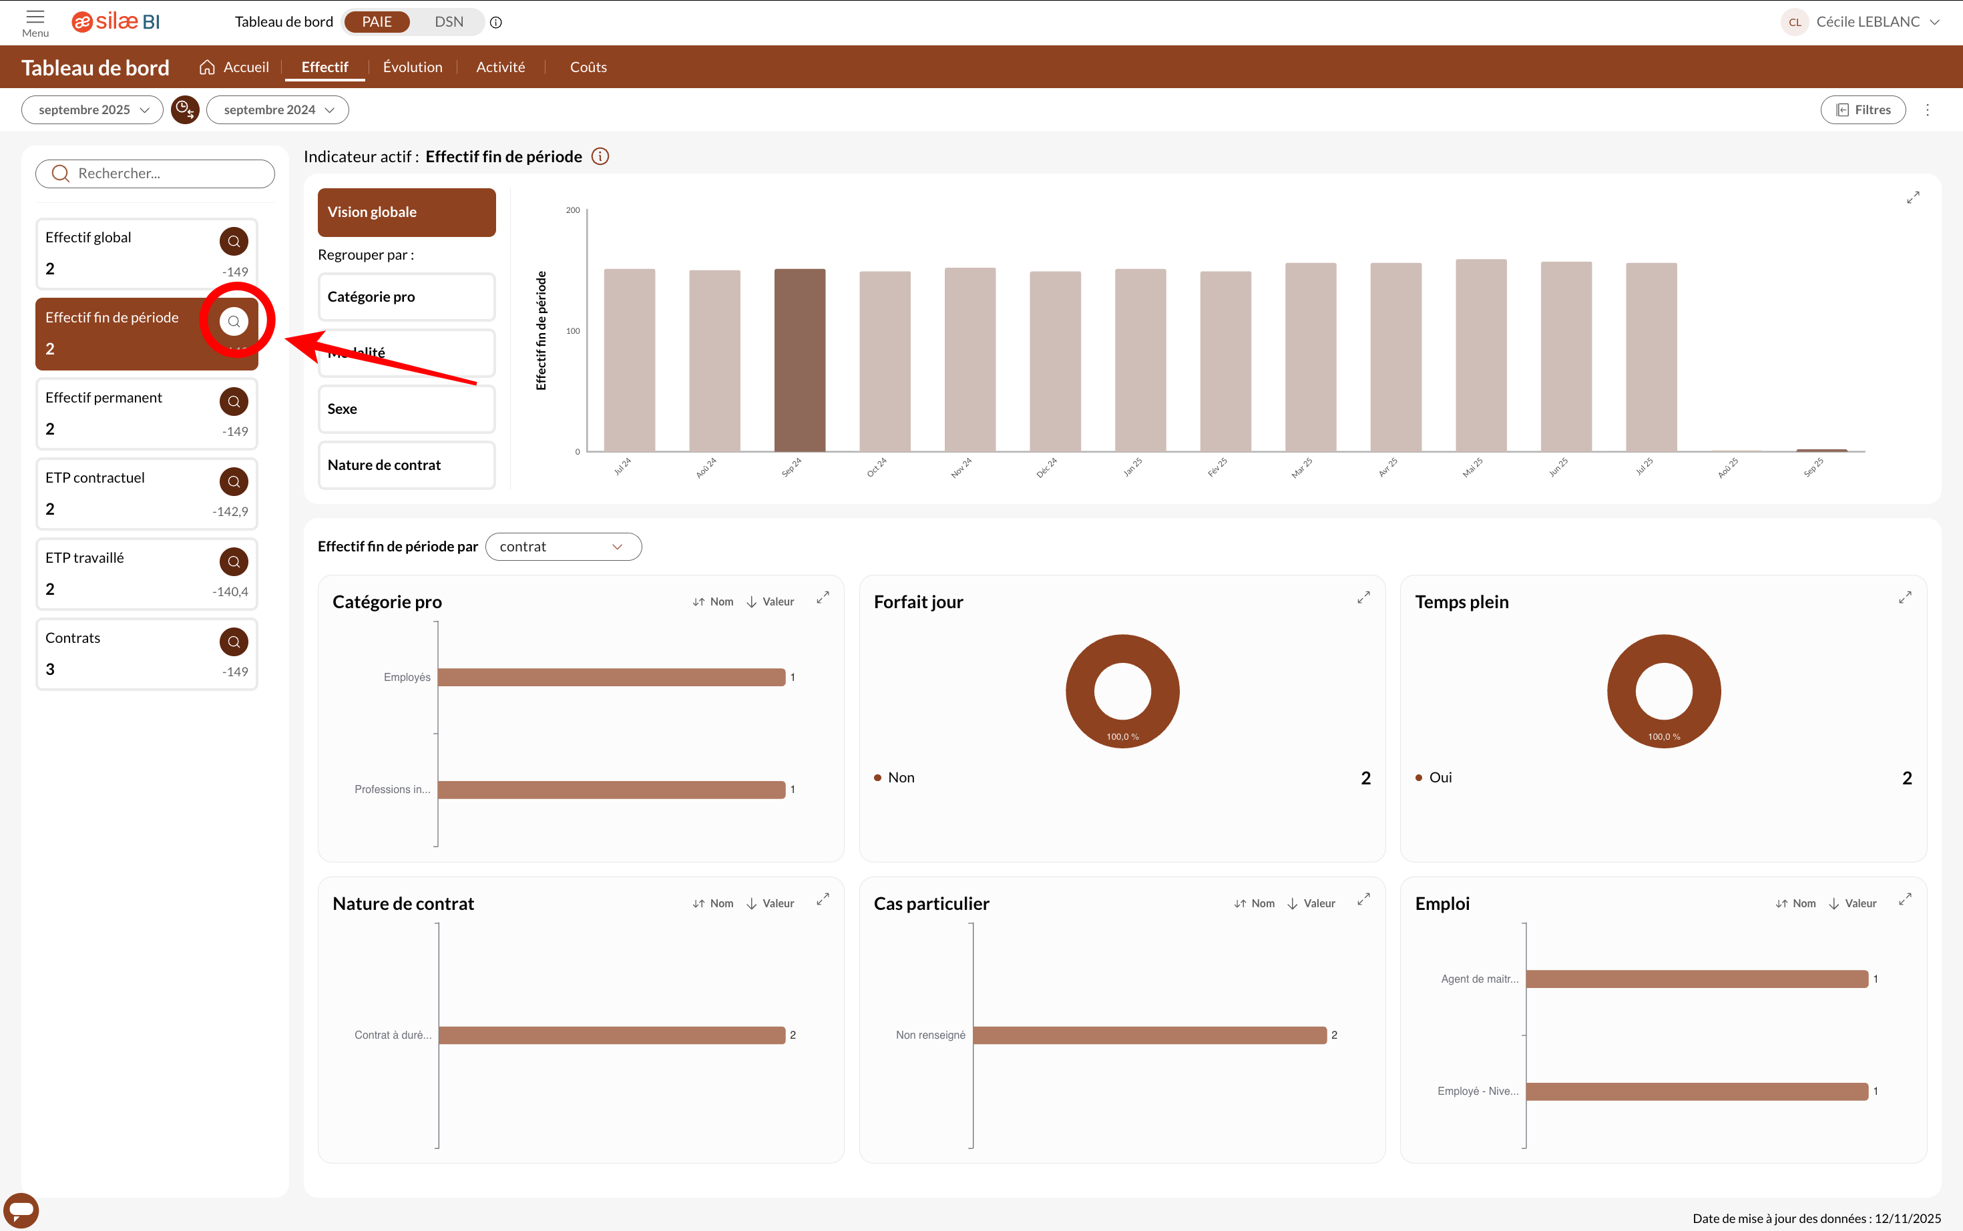Click the magnifier icon on Contrats card
Image resolution: width=1963 pixels, height=1231 pixels.
click(234, 642)
